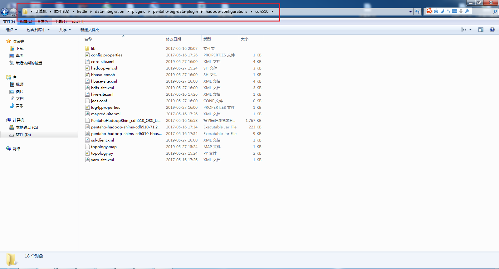Click the Sogou input method logo

(x=429, y=11)
